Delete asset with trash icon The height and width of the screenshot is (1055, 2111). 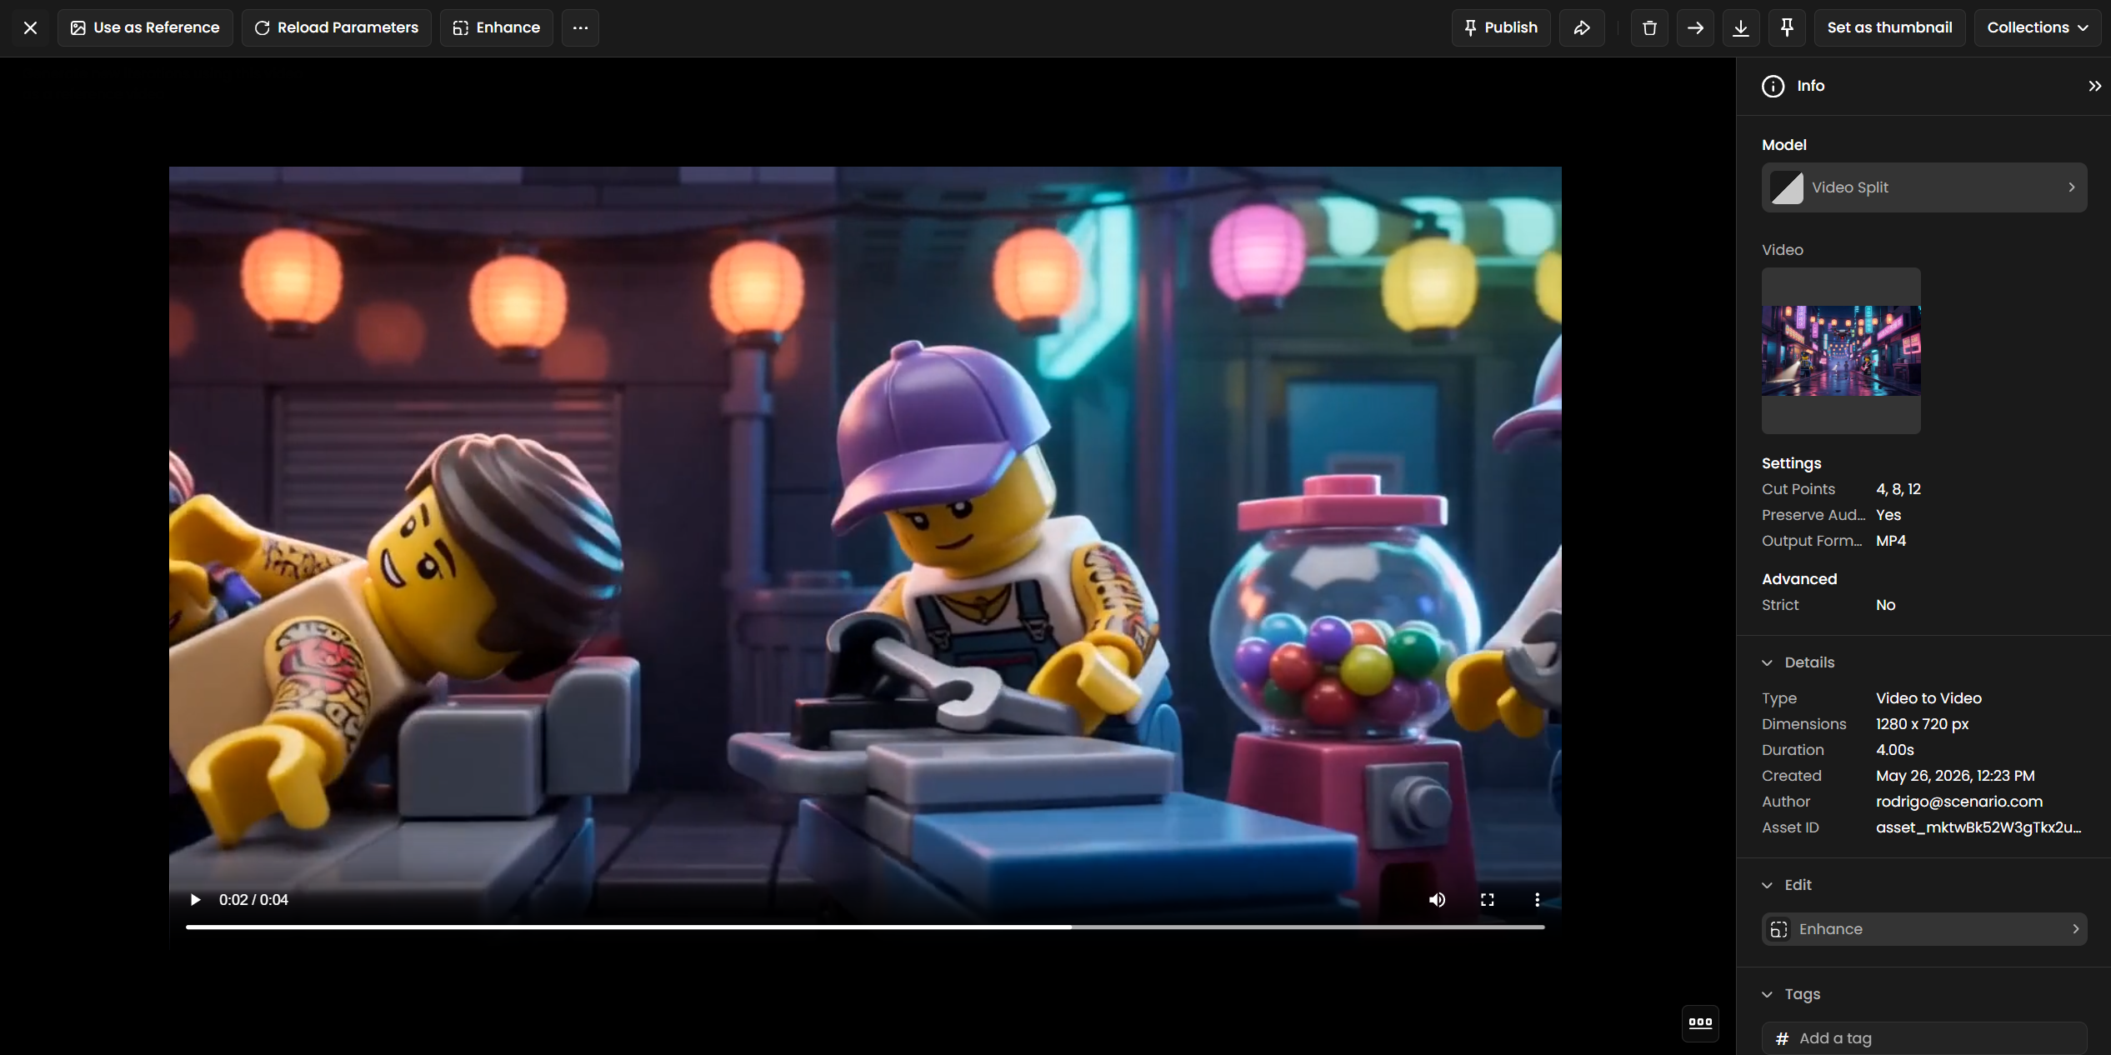[1649, 27]
